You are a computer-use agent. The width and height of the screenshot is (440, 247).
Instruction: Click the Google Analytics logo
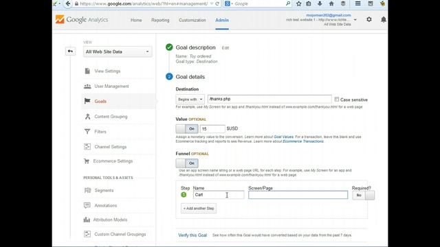coord(82,20)
